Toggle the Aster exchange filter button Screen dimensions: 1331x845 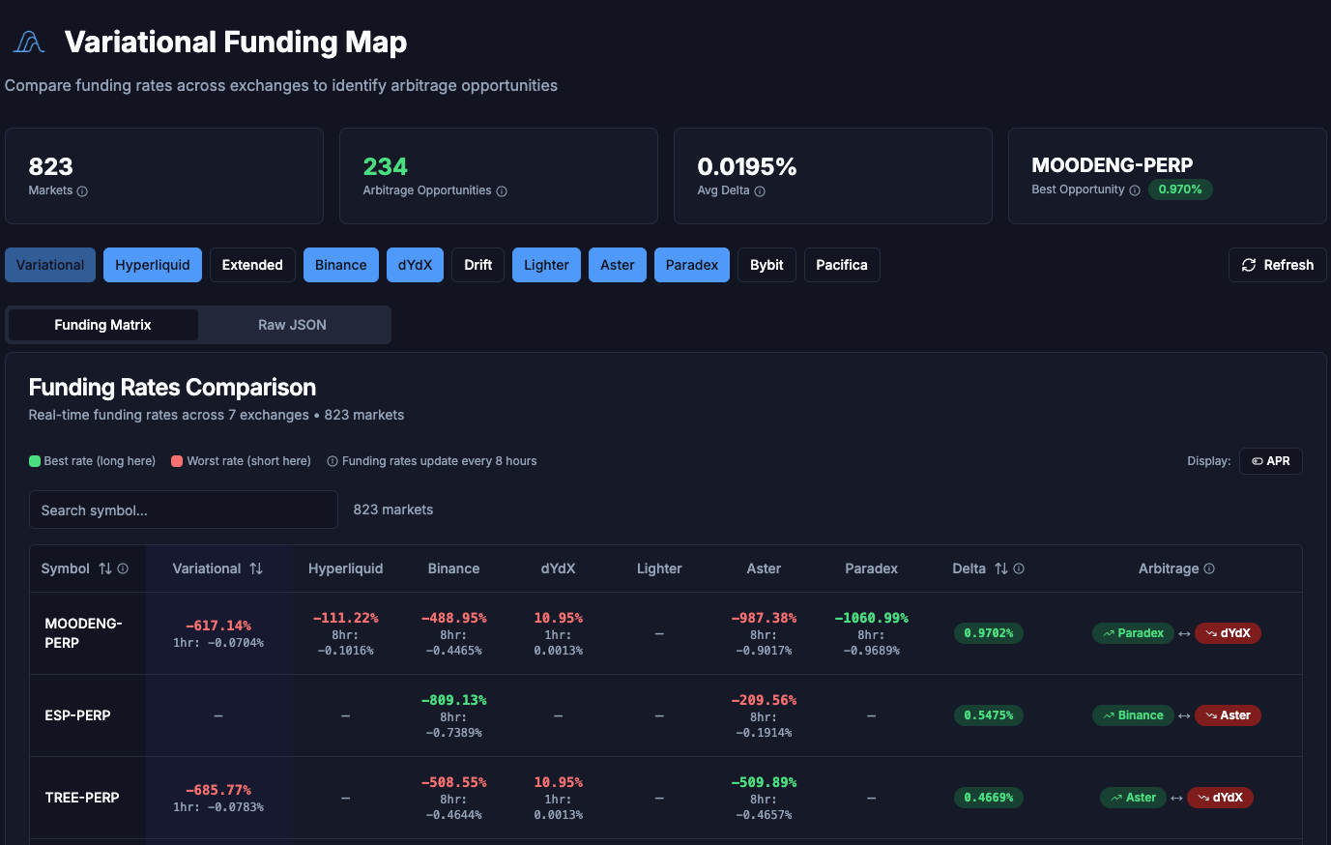[618, 265]
